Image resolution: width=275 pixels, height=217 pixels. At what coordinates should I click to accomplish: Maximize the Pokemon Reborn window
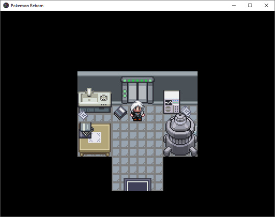coord(250,6)
